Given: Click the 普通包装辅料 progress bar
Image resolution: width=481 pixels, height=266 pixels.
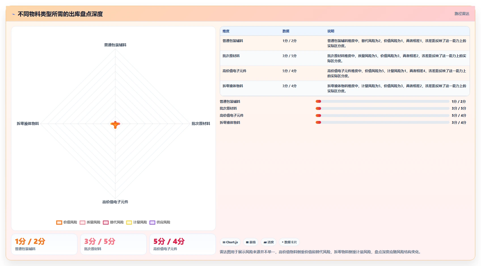Looking at the screenshot, I should 383,101.
